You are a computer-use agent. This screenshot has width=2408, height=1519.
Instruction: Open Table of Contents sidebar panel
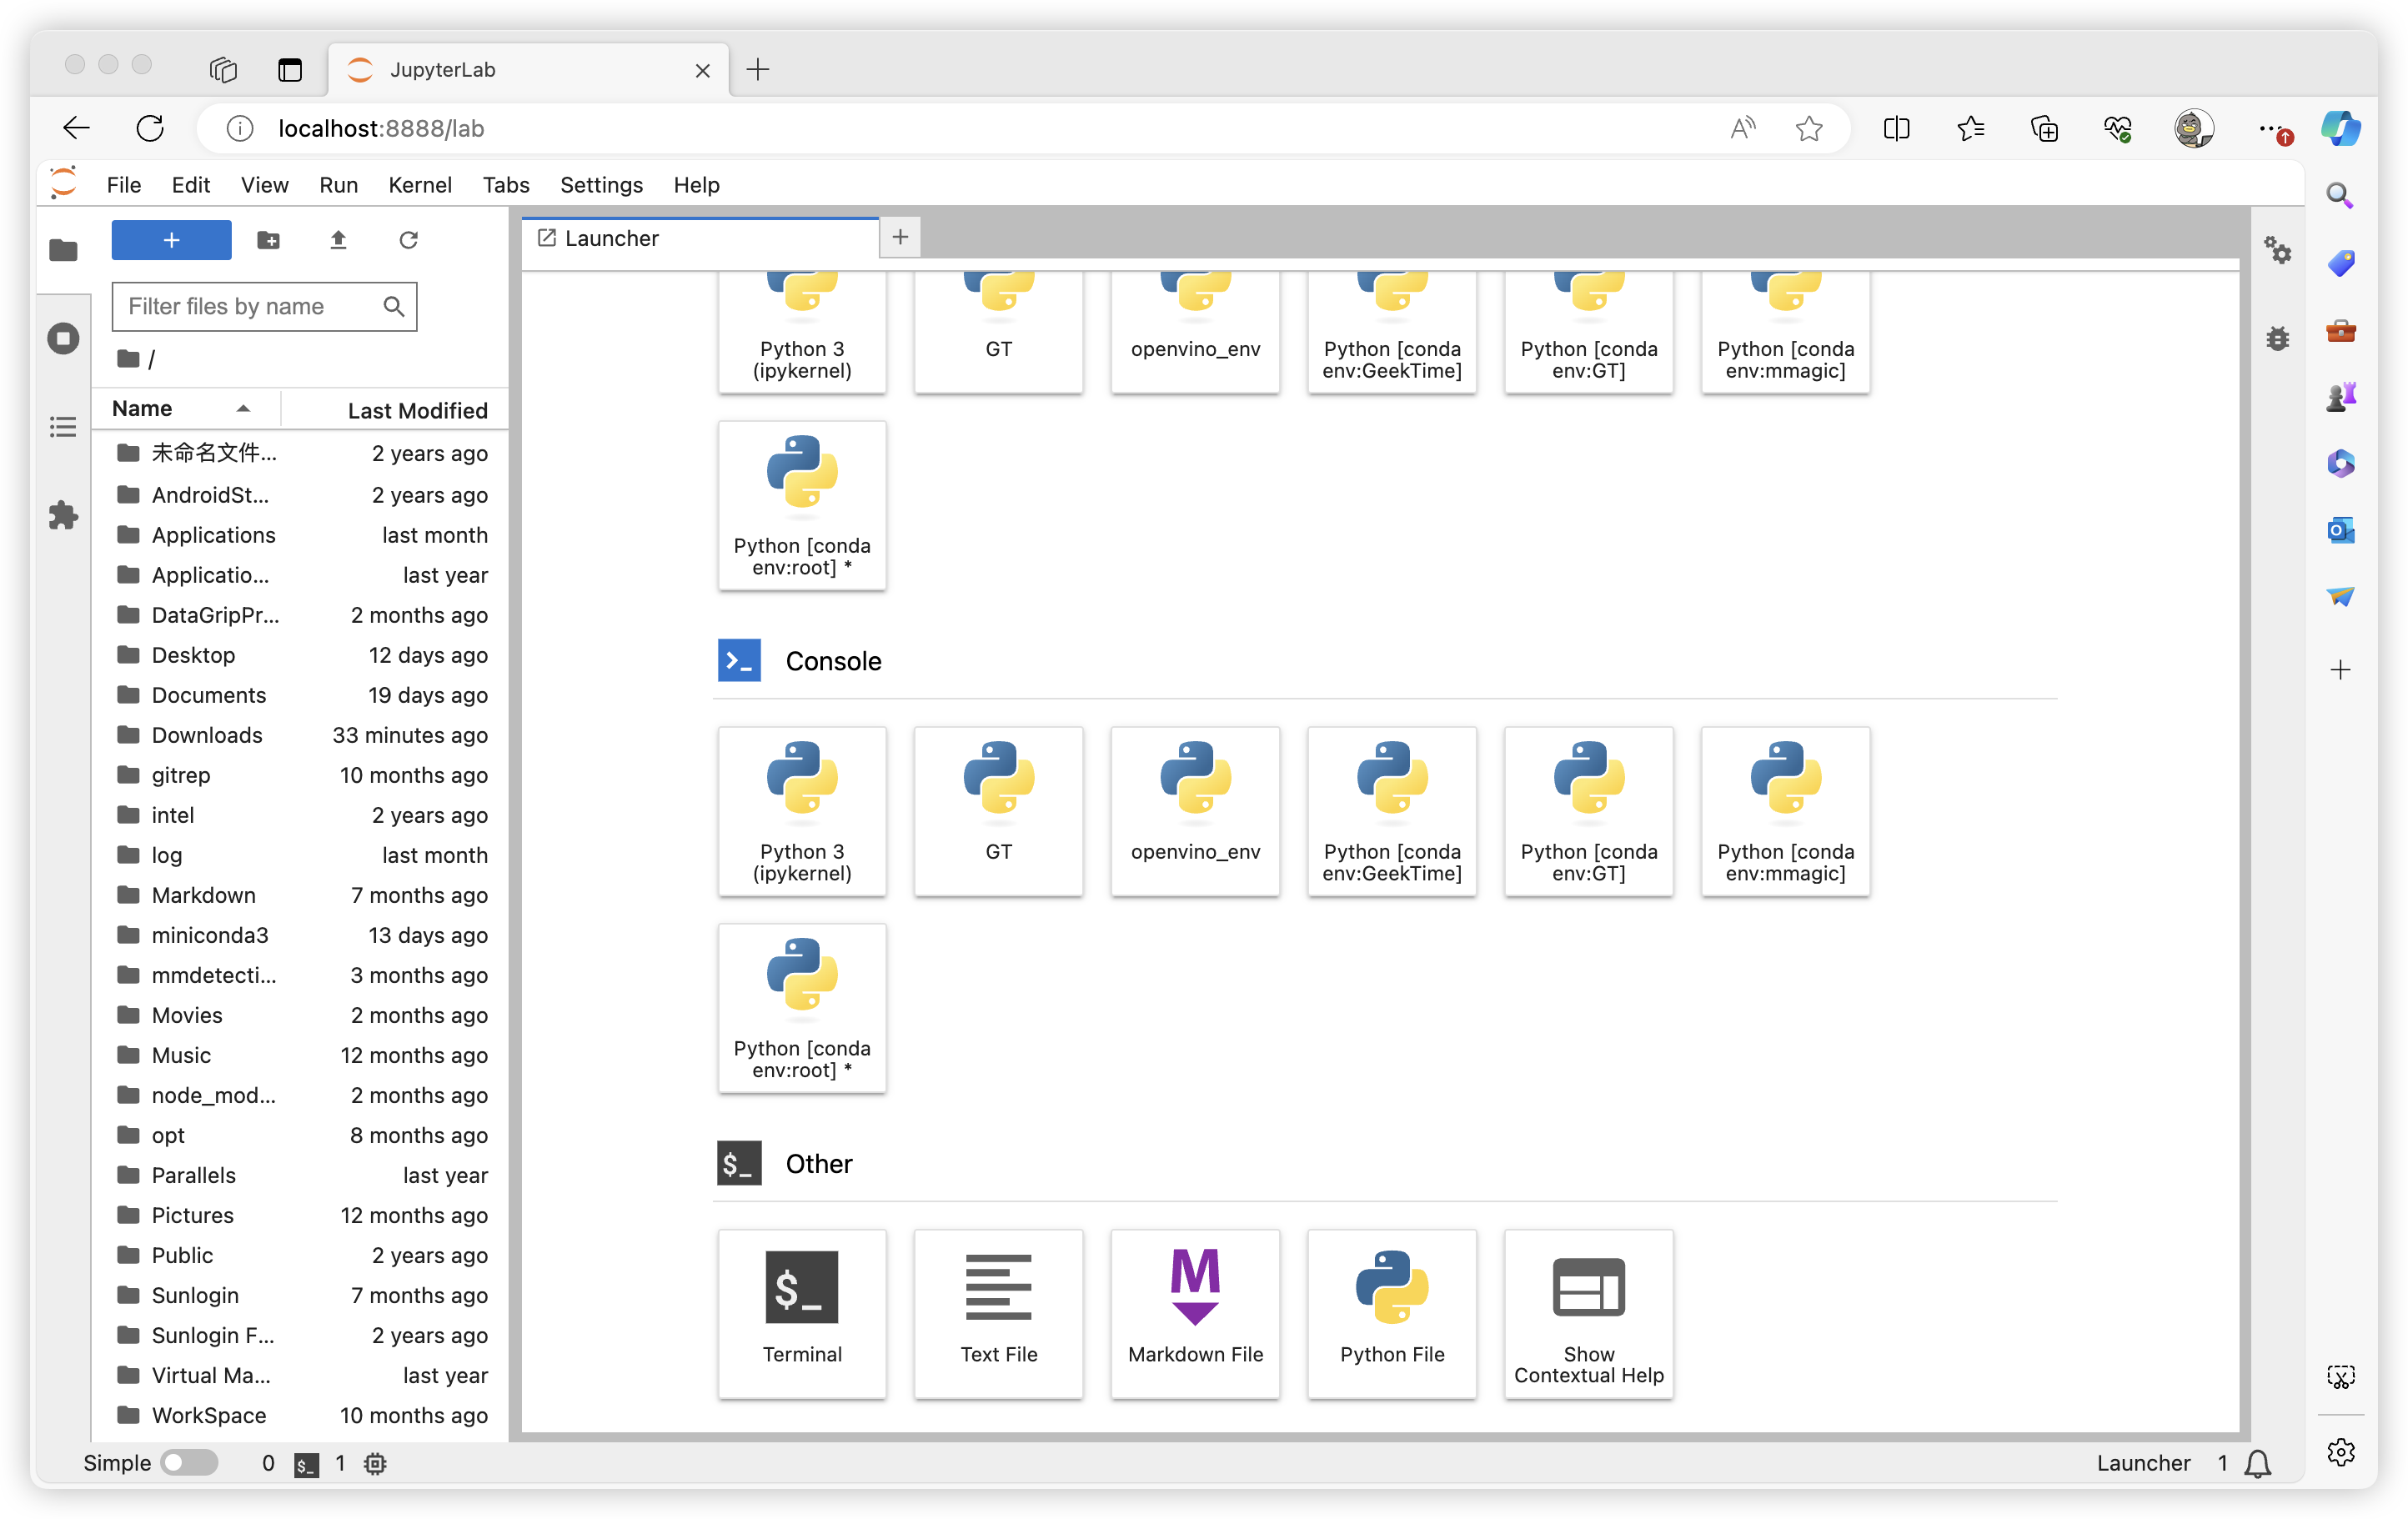(x=63, y=427)
